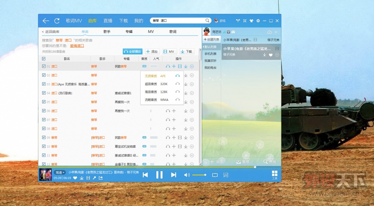Click the volume slider track
The width and height of the screenshot is (374, 206).
199,175
